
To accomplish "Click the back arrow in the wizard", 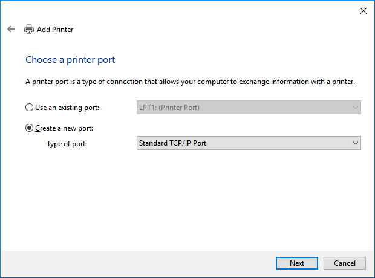I will (11, 29).
